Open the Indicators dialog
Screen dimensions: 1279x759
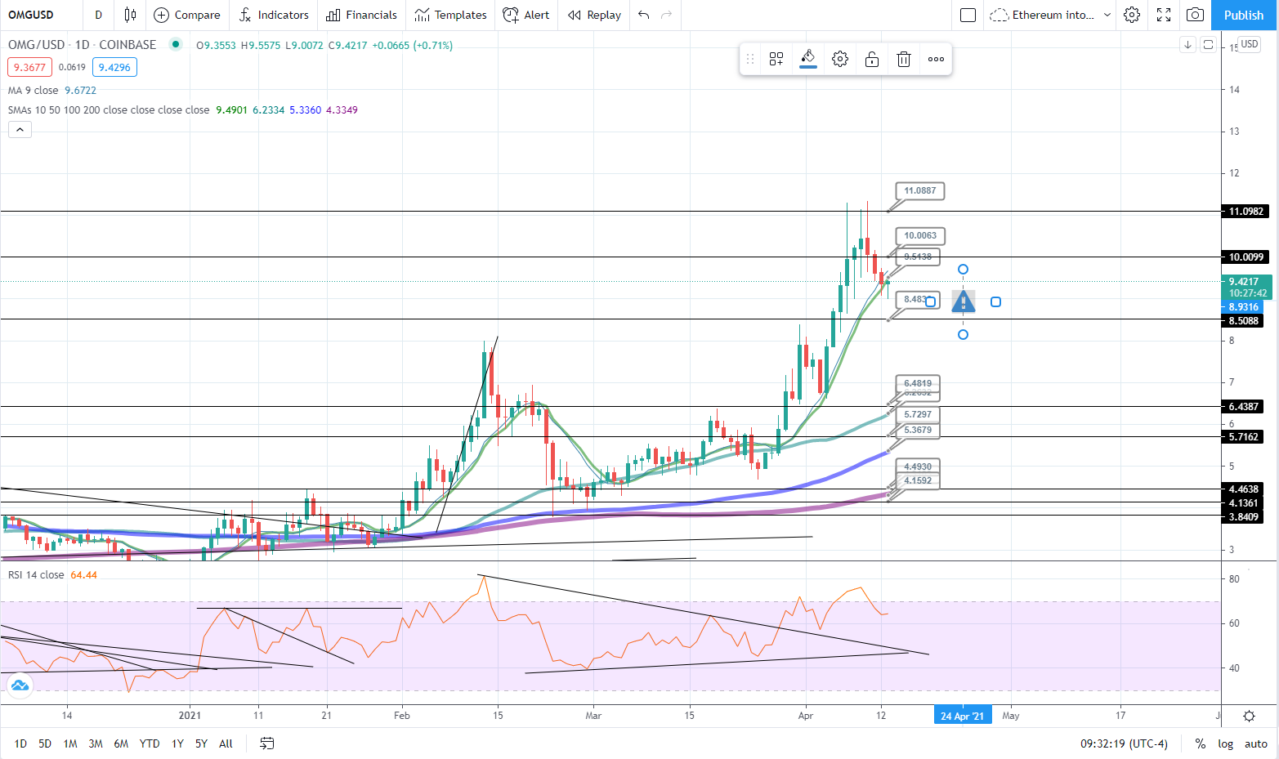pyautogui.click(x=274, y=15)
